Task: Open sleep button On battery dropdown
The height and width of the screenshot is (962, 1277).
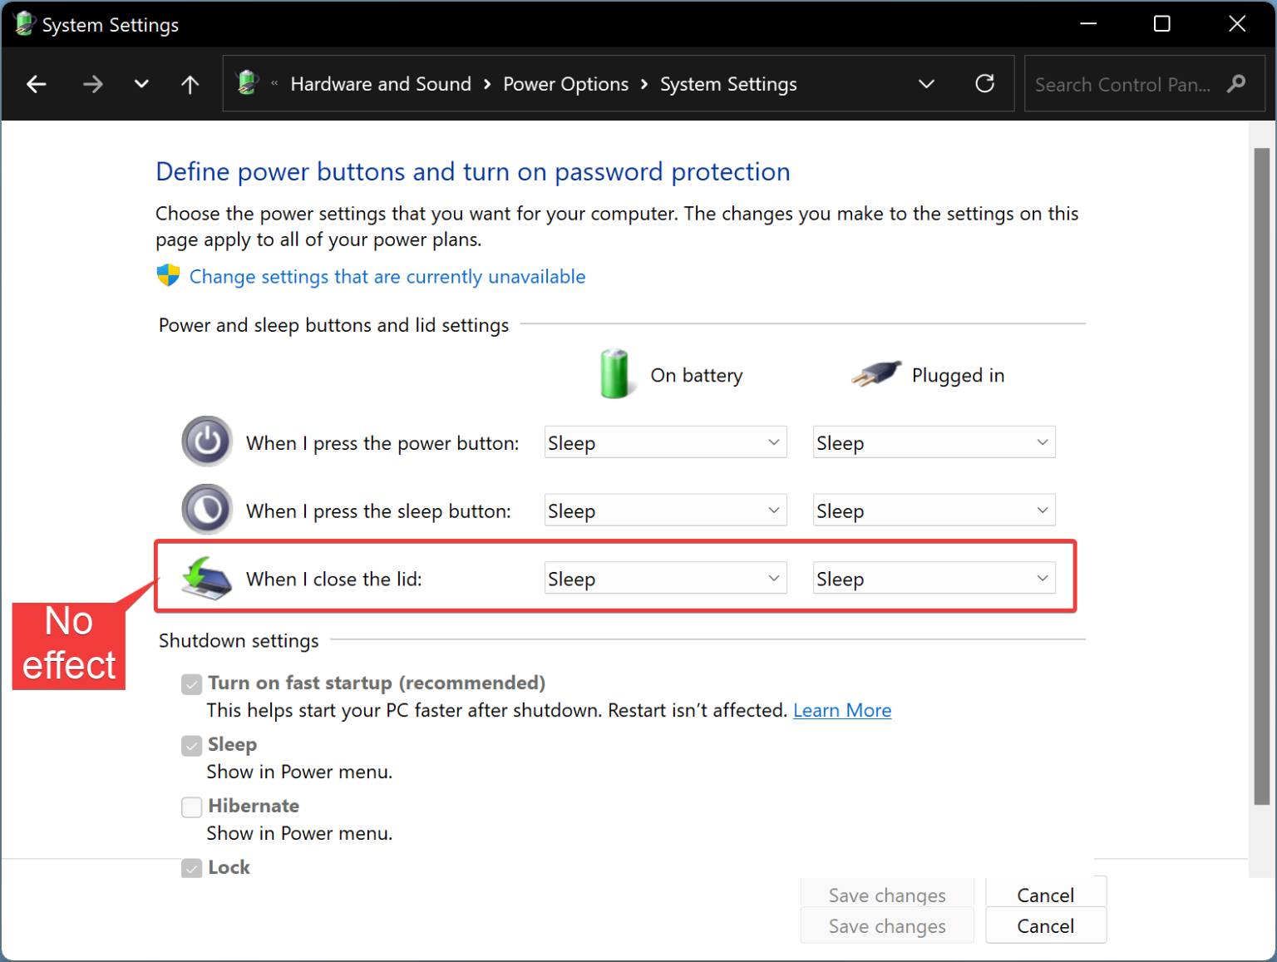Action: point(665,511)
